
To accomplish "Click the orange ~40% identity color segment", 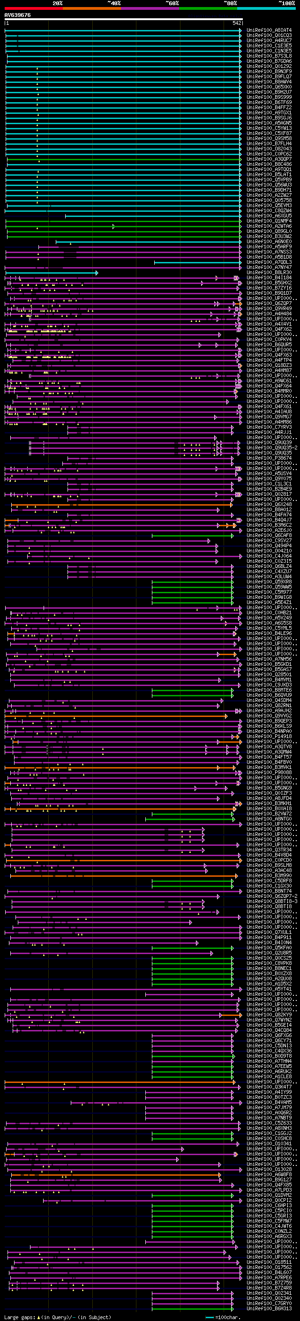I will pyautogui.click(x=92, y=8).
